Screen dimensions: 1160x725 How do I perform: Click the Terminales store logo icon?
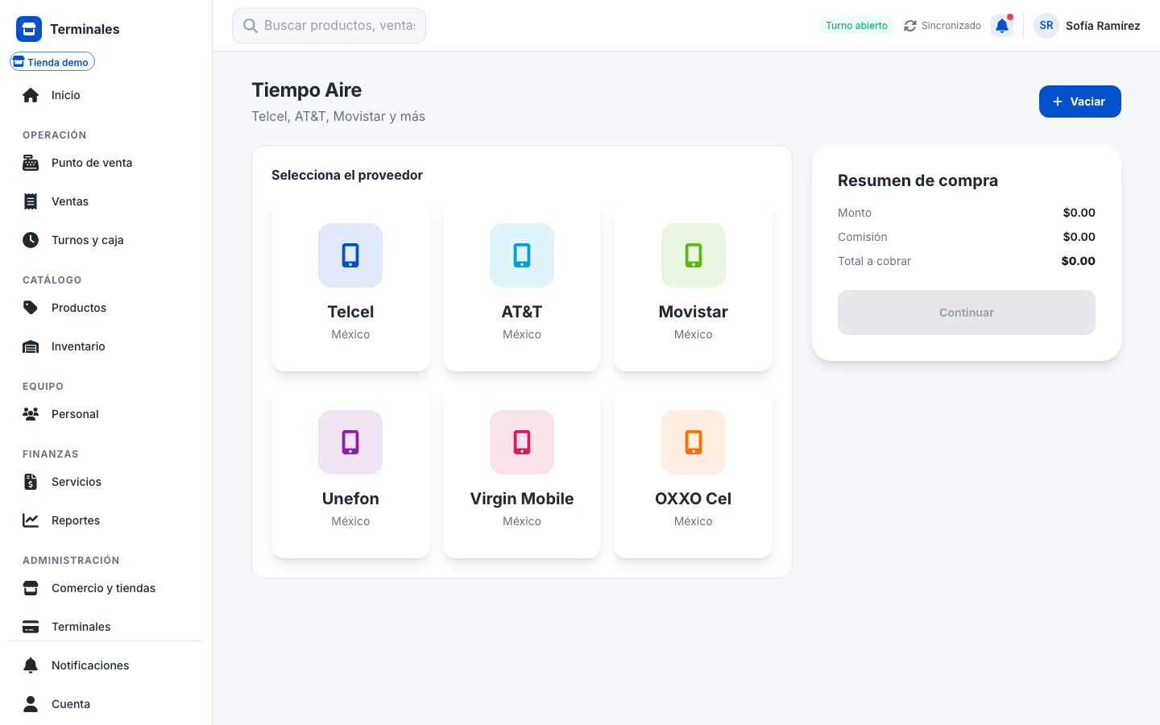[29, 29]
